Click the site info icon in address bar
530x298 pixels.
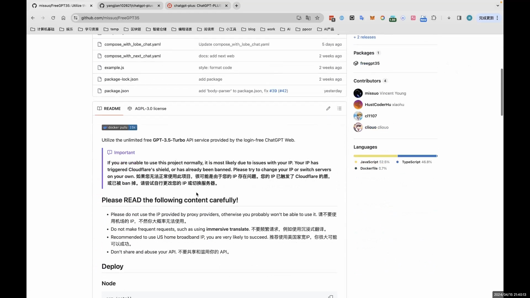[x=76, y=18]
